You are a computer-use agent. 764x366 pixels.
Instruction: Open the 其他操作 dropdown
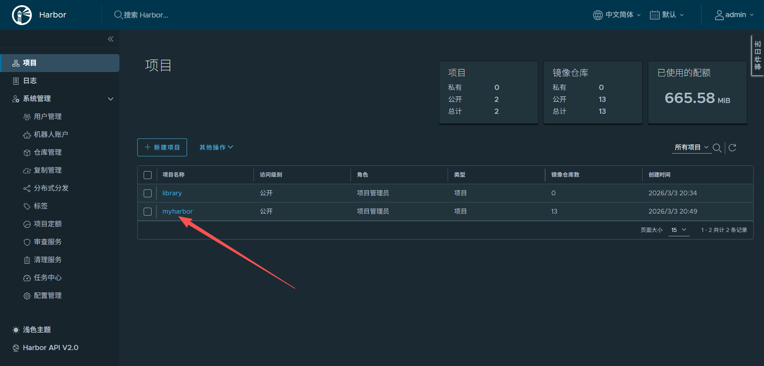[x=216, y=147]
